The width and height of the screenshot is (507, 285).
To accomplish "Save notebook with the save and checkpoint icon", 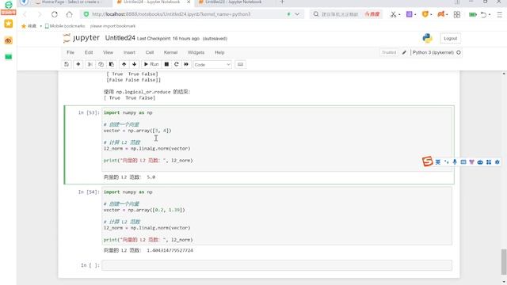I will click(67, 64).
